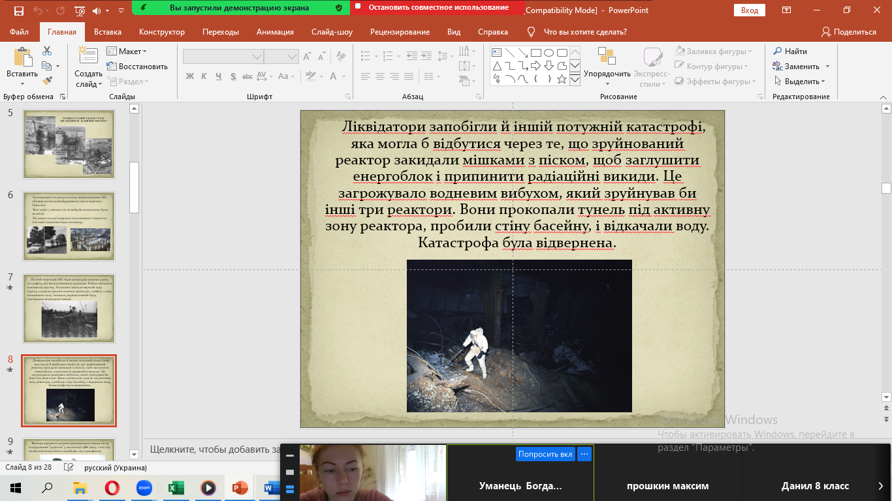Expand the Упорядочить arrange dropdown

(x=607, y=74)
